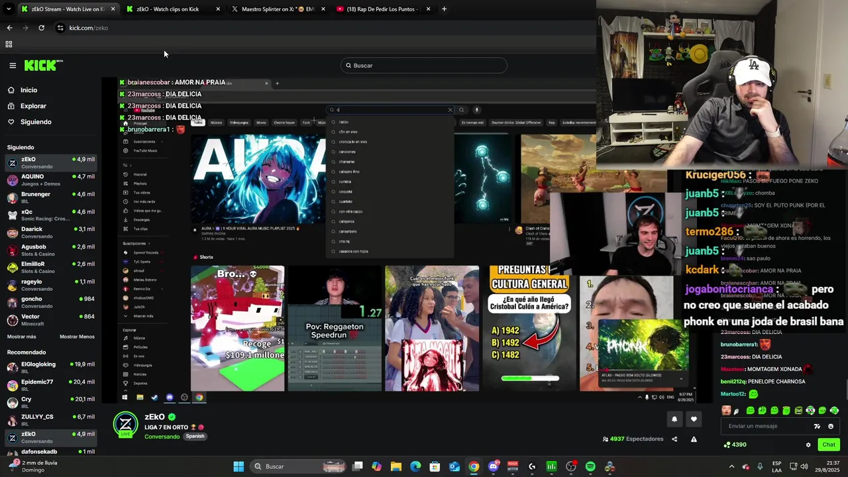848x477 pixels.
Task: Open the Windows Start menu
Action: (238, 466)
